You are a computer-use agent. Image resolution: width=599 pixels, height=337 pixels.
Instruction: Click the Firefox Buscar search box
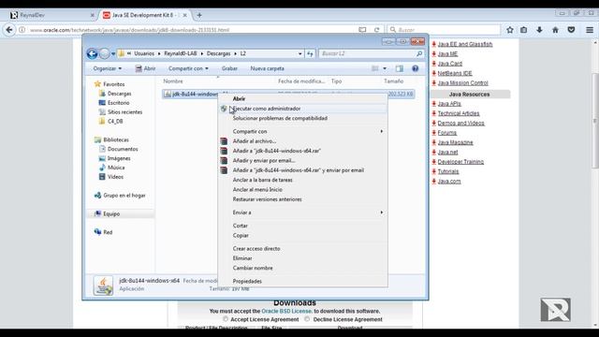click(444, 29)
